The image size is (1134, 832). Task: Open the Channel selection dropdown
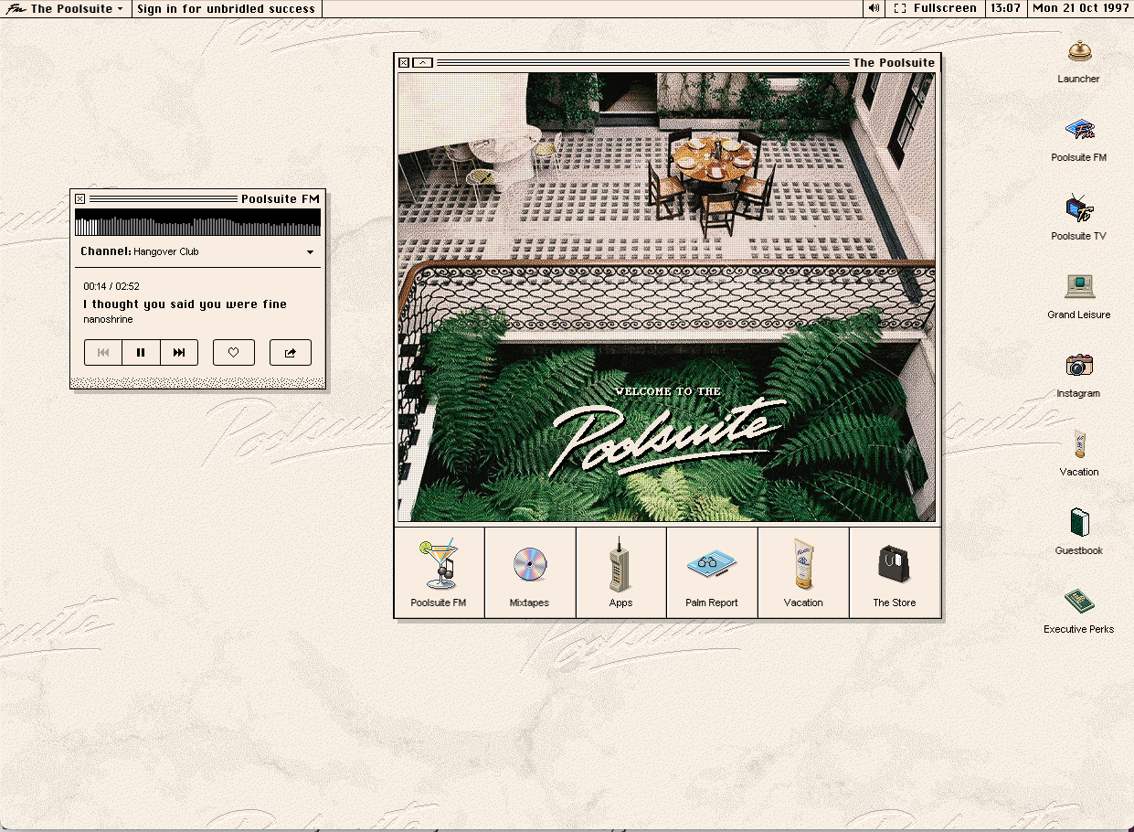click(310, 251)
